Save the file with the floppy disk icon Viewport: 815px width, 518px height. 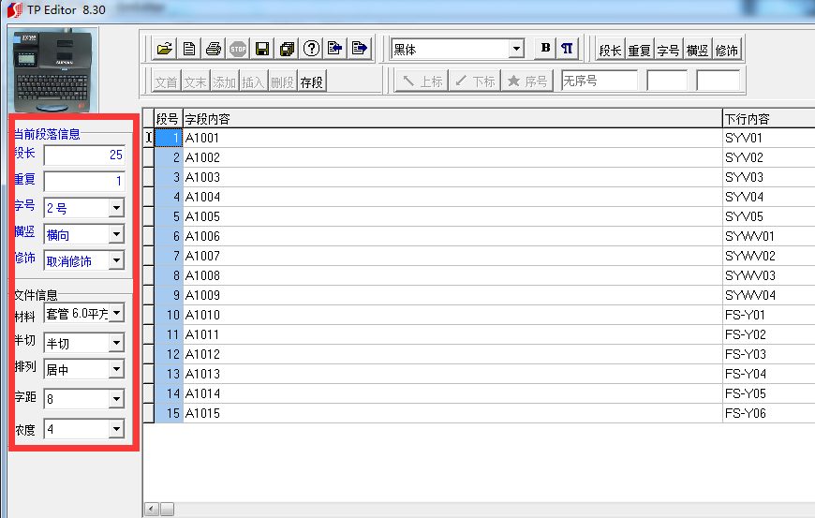(262, 49)
